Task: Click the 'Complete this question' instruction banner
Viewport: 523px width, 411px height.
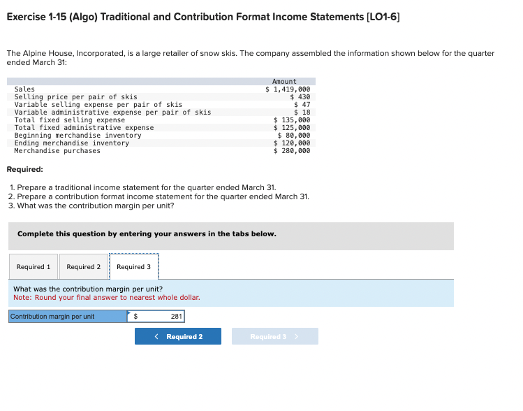Action: click(x=231, y=236)
